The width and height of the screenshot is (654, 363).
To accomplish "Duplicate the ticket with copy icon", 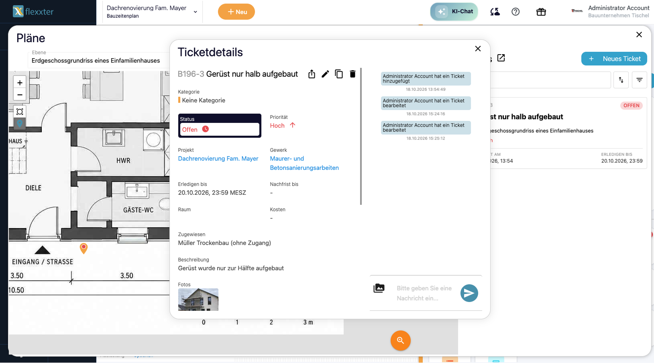I will pos(339,74).
